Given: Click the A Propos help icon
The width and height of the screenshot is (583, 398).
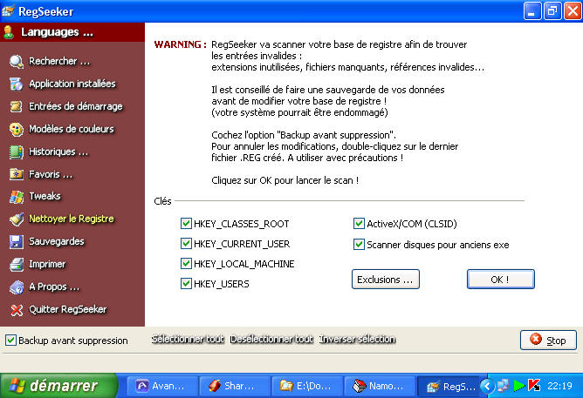Looking at the screenshot, I should click(17, 287).
